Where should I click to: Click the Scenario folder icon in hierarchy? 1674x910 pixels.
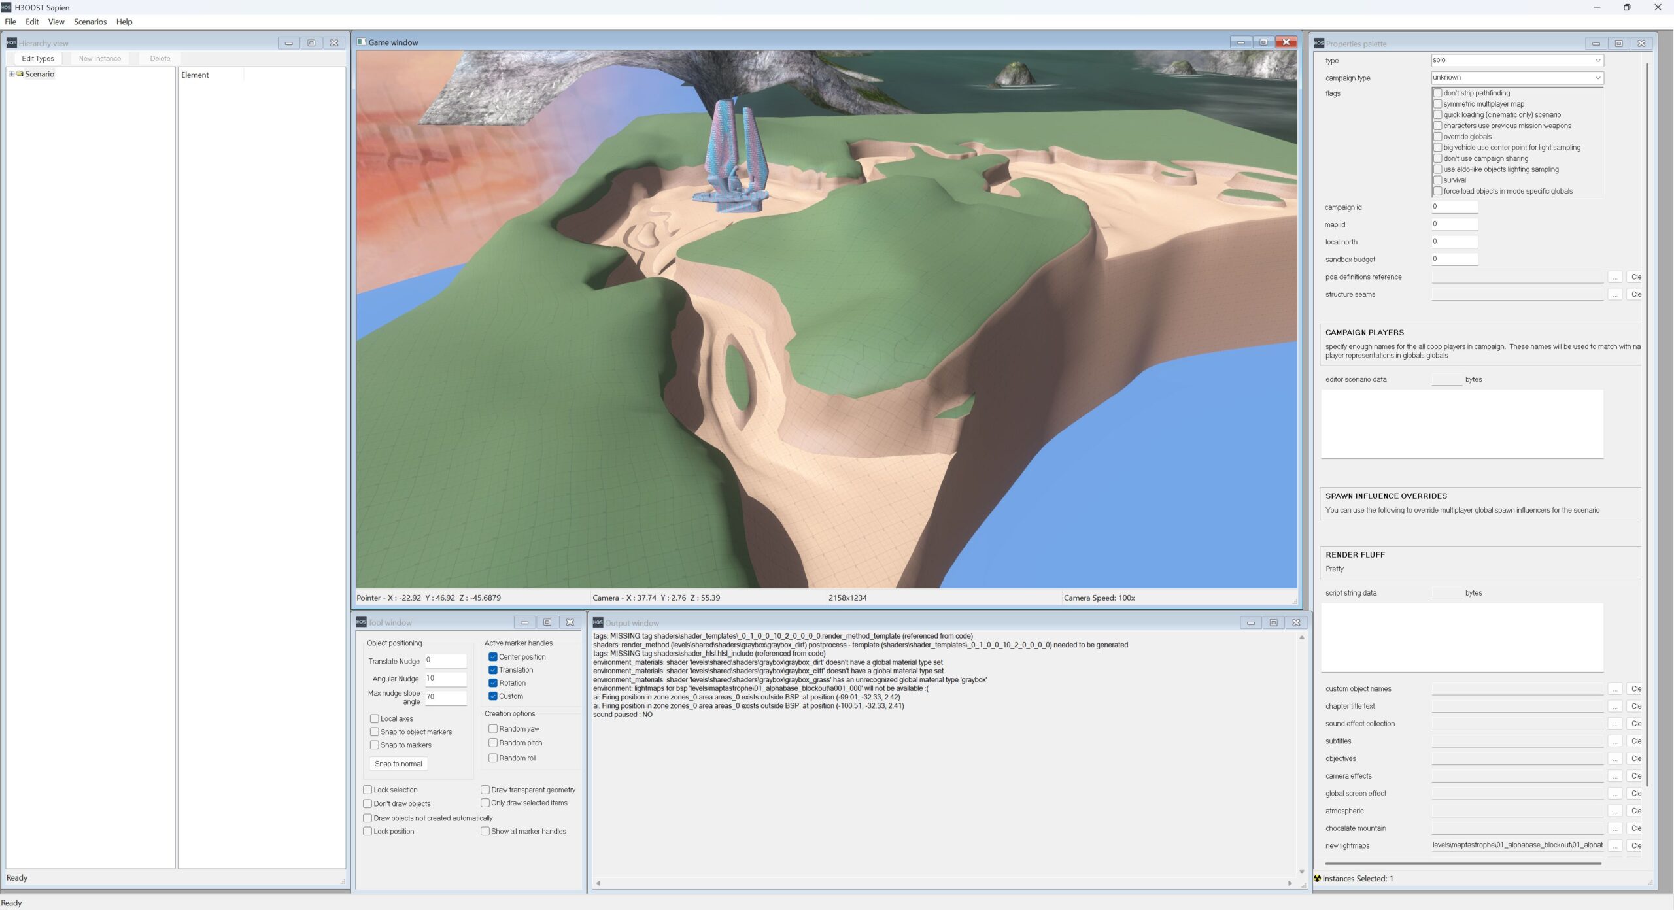coord(20,74)
